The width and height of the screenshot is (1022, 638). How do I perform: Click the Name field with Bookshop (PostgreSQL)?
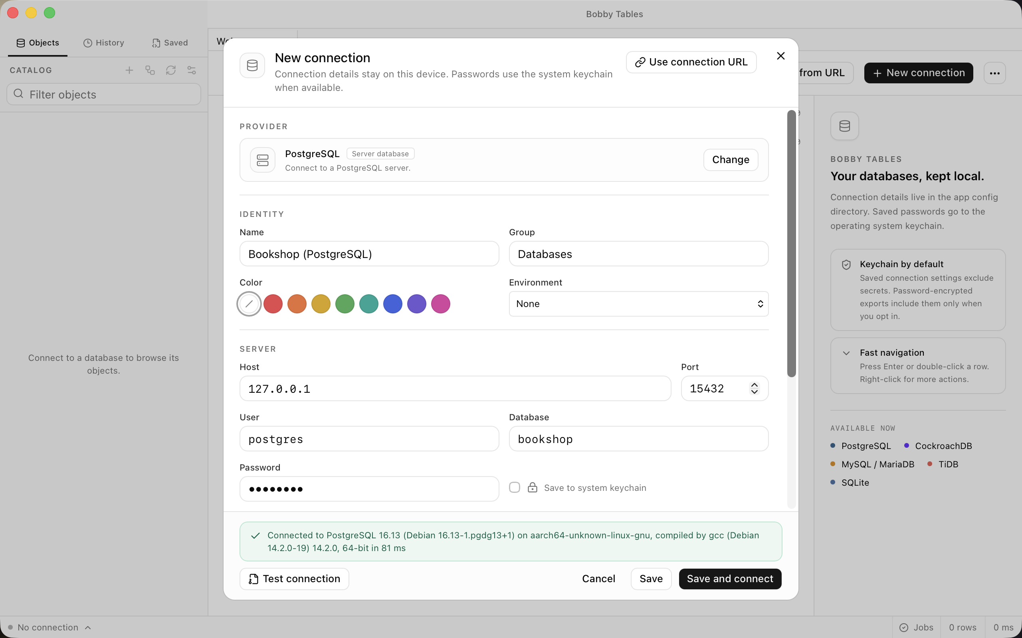[x=369, y=254]
